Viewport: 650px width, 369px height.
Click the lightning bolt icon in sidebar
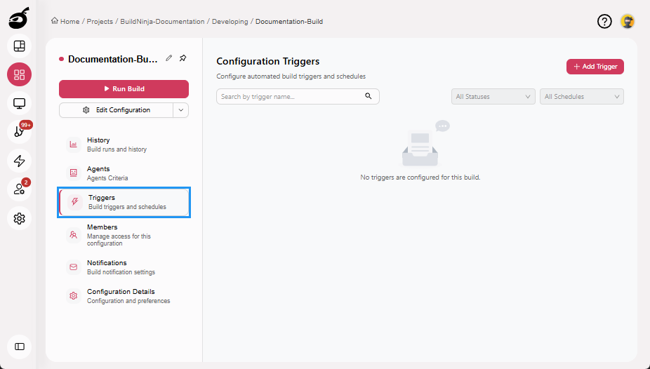(x=19, y=161)
